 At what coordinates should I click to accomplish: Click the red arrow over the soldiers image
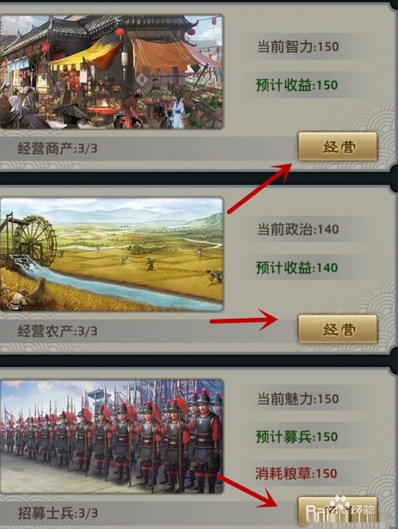pos(248,492)
